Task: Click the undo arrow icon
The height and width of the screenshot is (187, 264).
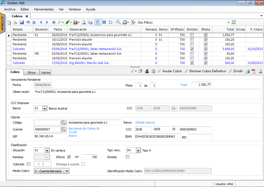Action: [x=28, y=23]
